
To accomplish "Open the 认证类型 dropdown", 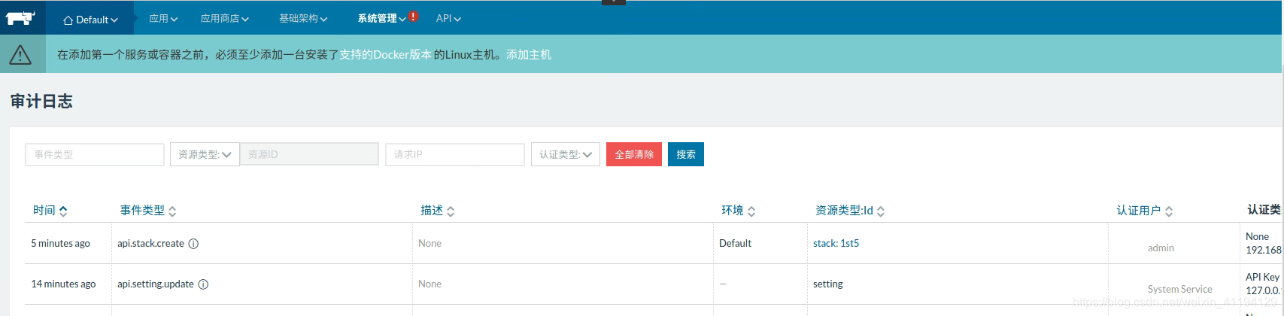I will point(566,154).
